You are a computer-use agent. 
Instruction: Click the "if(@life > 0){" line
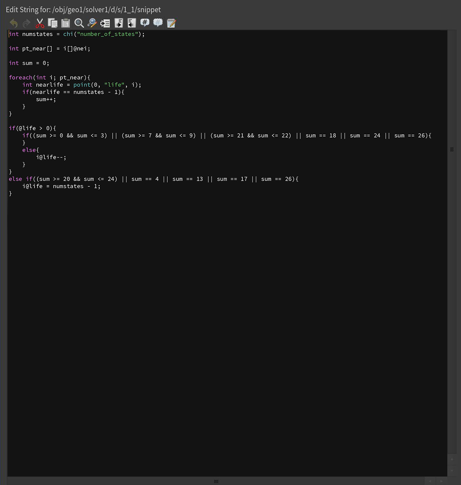tap(32, 129)
